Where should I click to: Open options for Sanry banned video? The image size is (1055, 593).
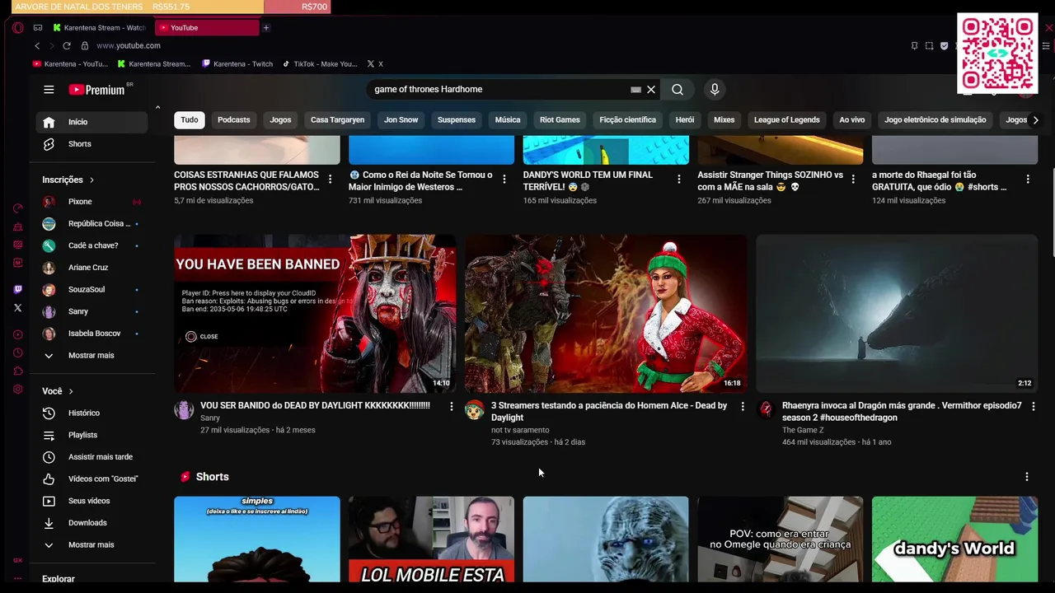tap(451, 406)
